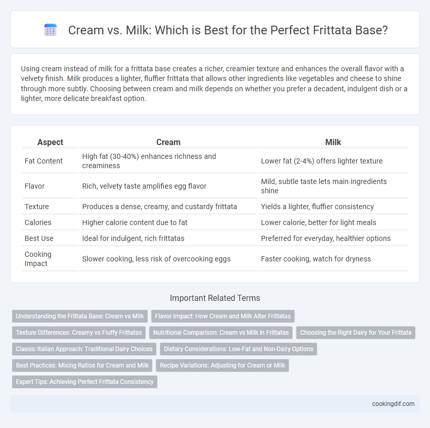The width and height of the screenshot is (430, 428).
Task: Click the 'Milk' column header
Action: click(x=333, y=142)
